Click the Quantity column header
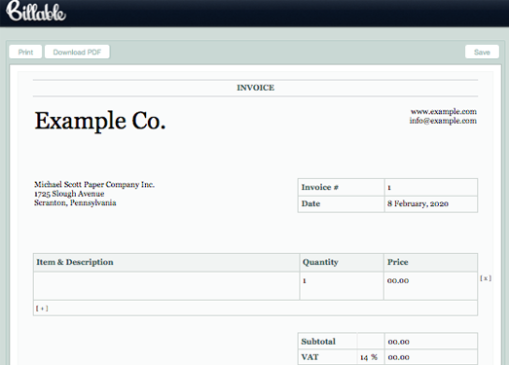The height and width of the screenshot is (365, 509). point(342,263)
